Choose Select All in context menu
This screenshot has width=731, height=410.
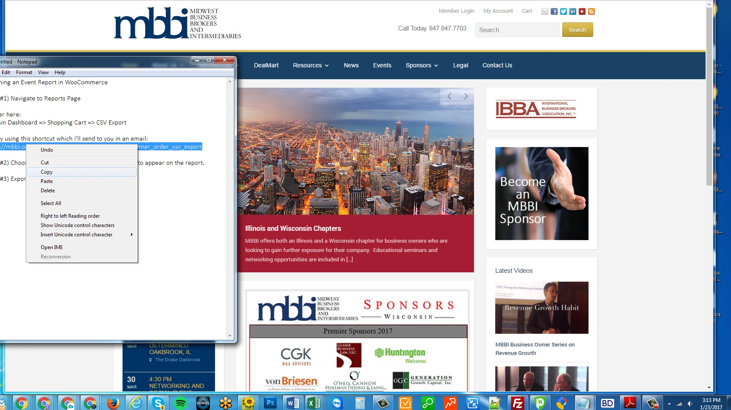click(82, 203)
